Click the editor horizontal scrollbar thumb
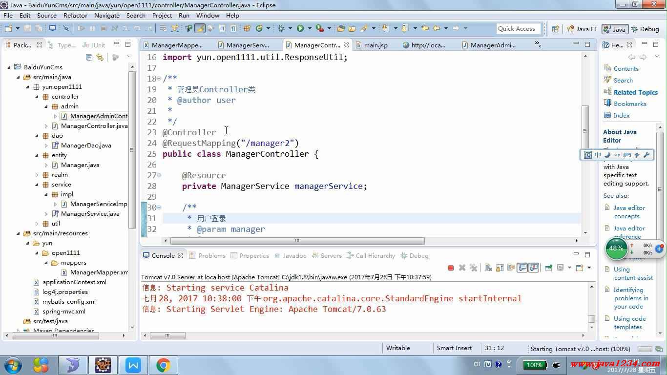Screen dimensions: 667x375 (297, 241)
